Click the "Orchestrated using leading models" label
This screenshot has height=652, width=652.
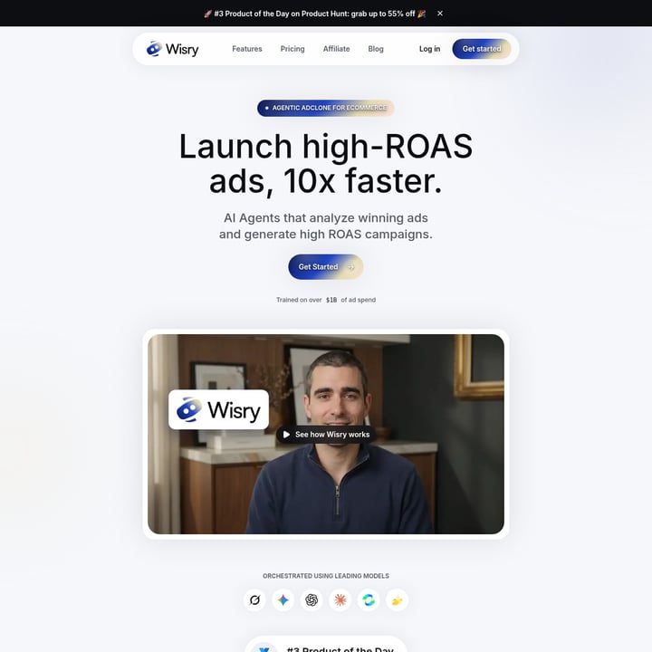[x=326, y=576]
